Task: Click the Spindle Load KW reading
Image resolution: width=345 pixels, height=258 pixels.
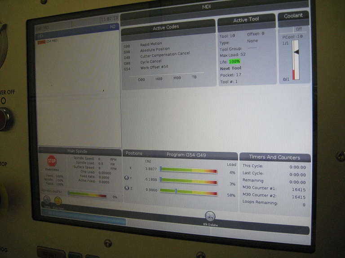Action: [x=96, y=163]
